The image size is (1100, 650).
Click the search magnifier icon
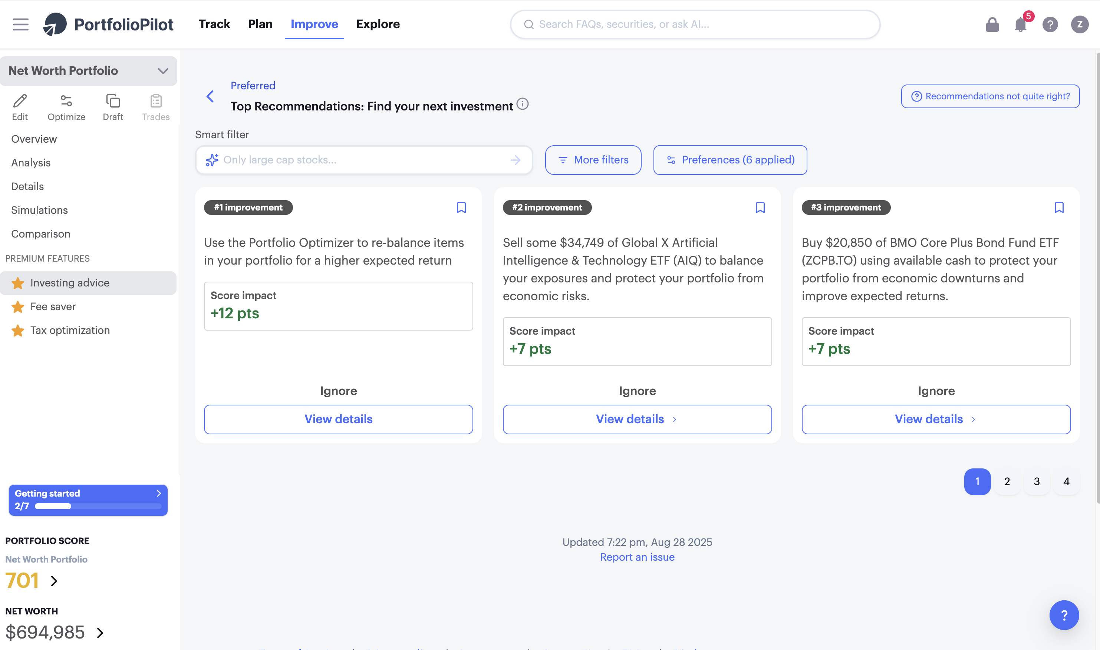tap(529, 24)
